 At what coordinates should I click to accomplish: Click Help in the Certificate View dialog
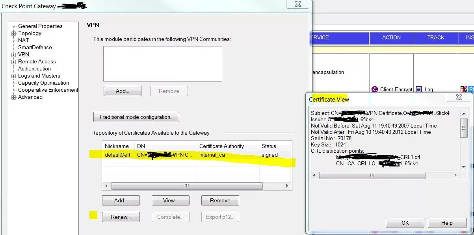pos(447,223)
